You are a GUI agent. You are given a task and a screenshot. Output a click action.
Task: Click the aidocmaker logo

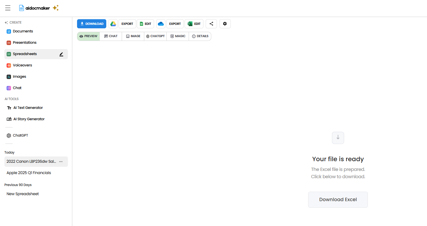point(34,8)
